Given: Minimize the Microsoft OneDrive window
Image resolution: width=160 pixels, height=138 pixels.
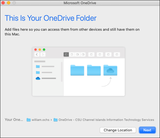Looking at the screenshot, I should point(9,3).
